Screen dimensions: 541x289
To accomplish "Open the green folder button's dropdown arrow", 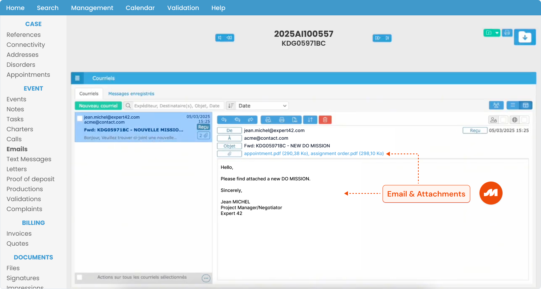I will click(x=497, y=33).
